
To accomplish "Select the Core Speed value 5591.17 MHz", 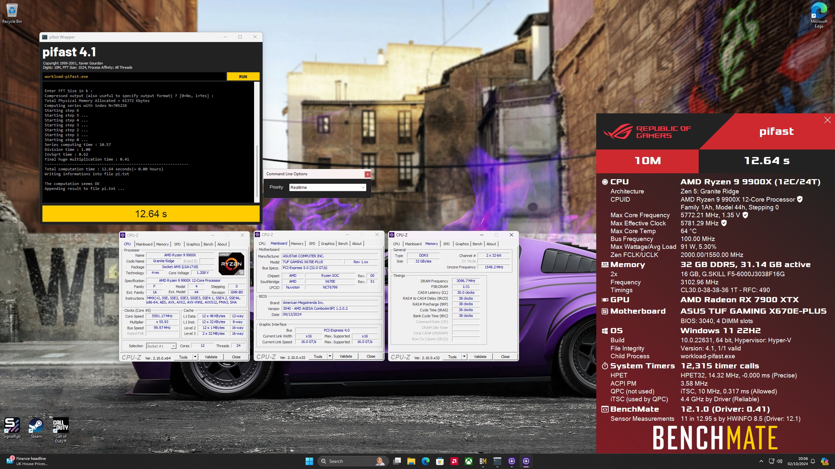I will (162, 316).
